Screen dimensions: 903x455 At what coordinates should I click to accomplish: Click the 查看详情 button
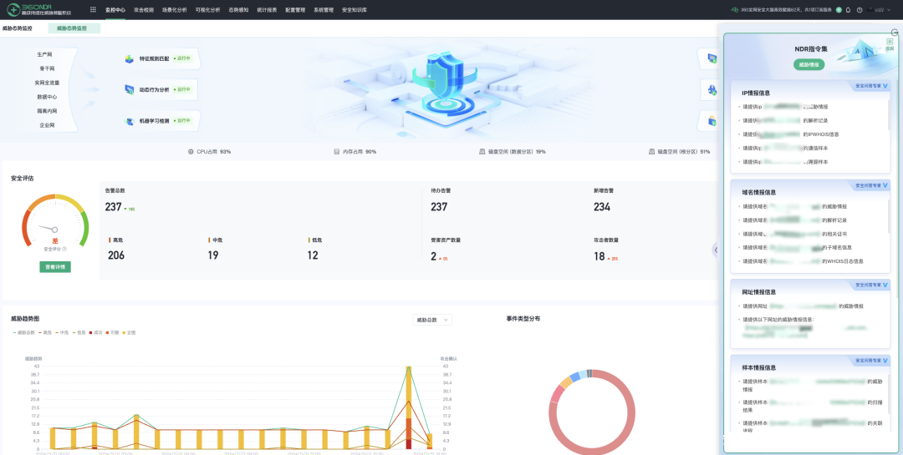click(x=55, y=267)
